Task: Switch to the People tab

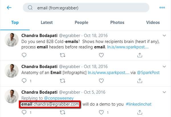Action: pos(82,22)
